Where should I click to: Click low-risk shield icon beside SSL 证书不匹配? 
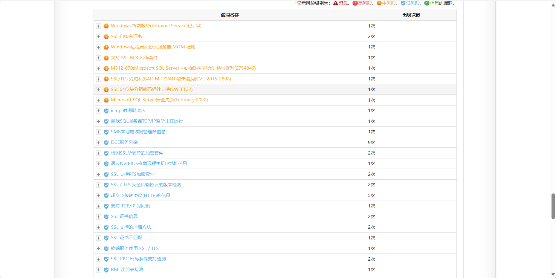tap(106, 238)
